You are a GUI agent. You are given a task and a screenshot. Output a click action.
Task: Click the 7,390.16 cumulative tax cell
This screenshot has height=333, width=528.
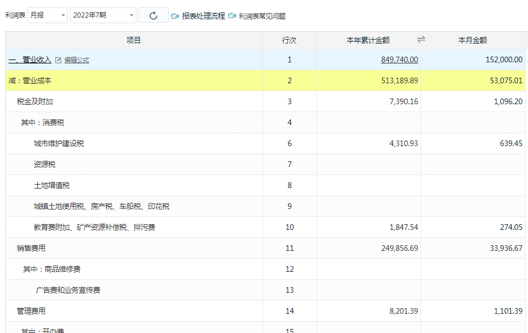click(368, 101)
